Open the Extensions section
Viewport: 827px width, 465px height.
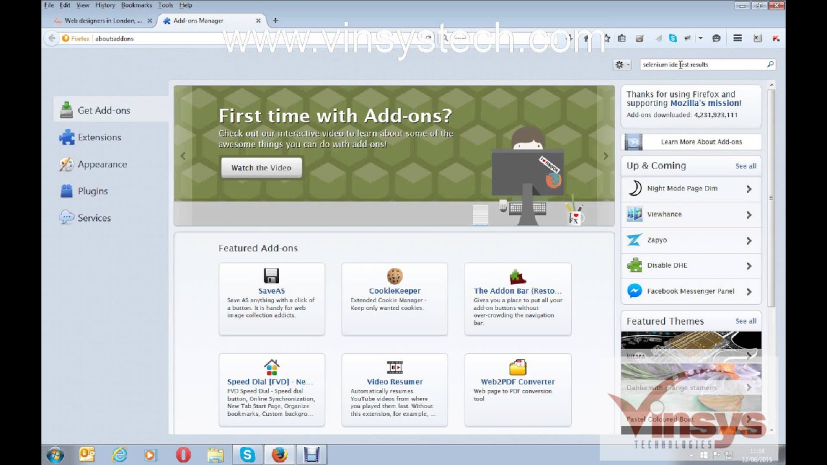[90, 138]
